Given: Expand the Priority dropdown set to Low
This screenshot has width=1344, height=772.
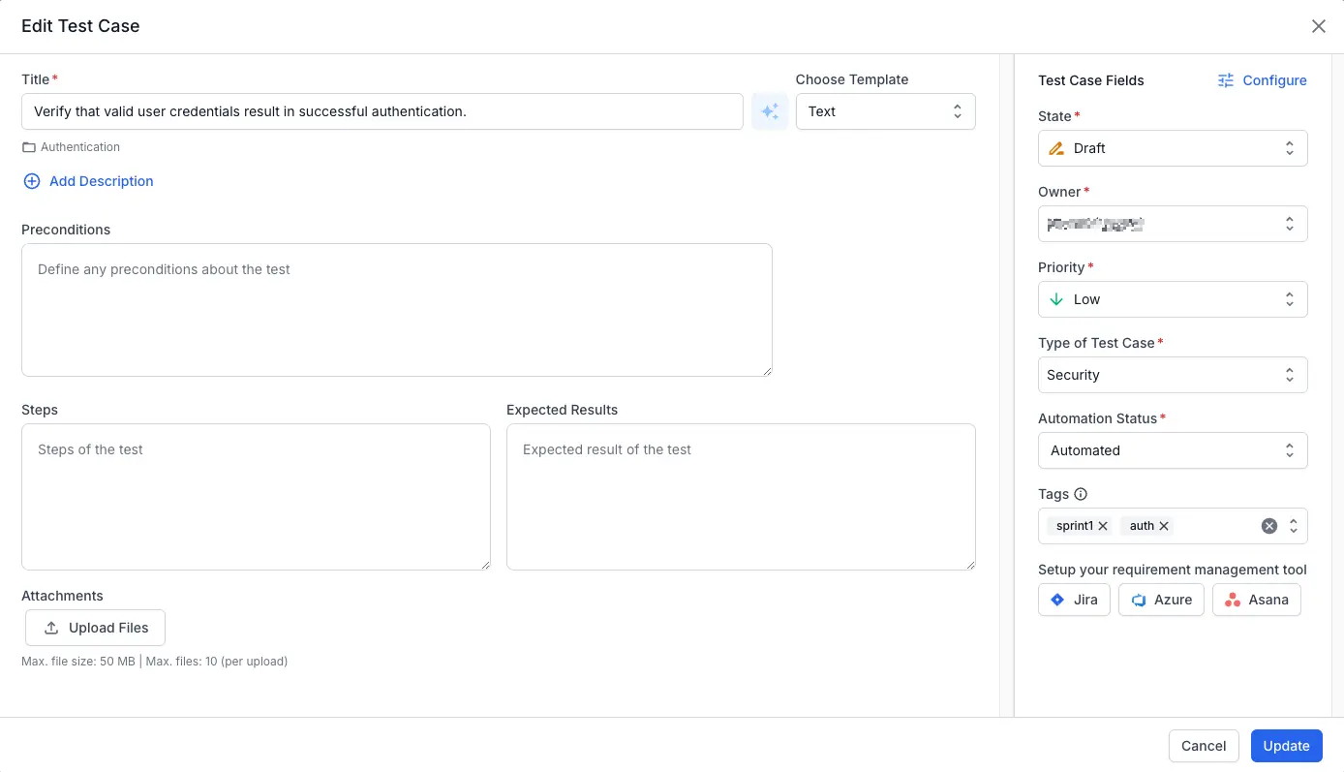Looking at the screenshot, I should click(1172, 299).
